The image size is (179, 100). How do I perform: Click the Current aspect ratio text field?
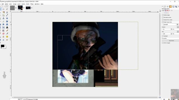click(169, 24)
